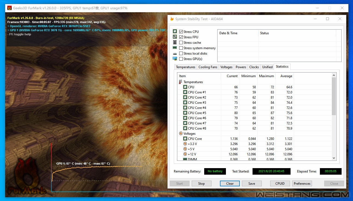353x201 pixels.
Task: Click the Current column header
Action: (230, 76)
